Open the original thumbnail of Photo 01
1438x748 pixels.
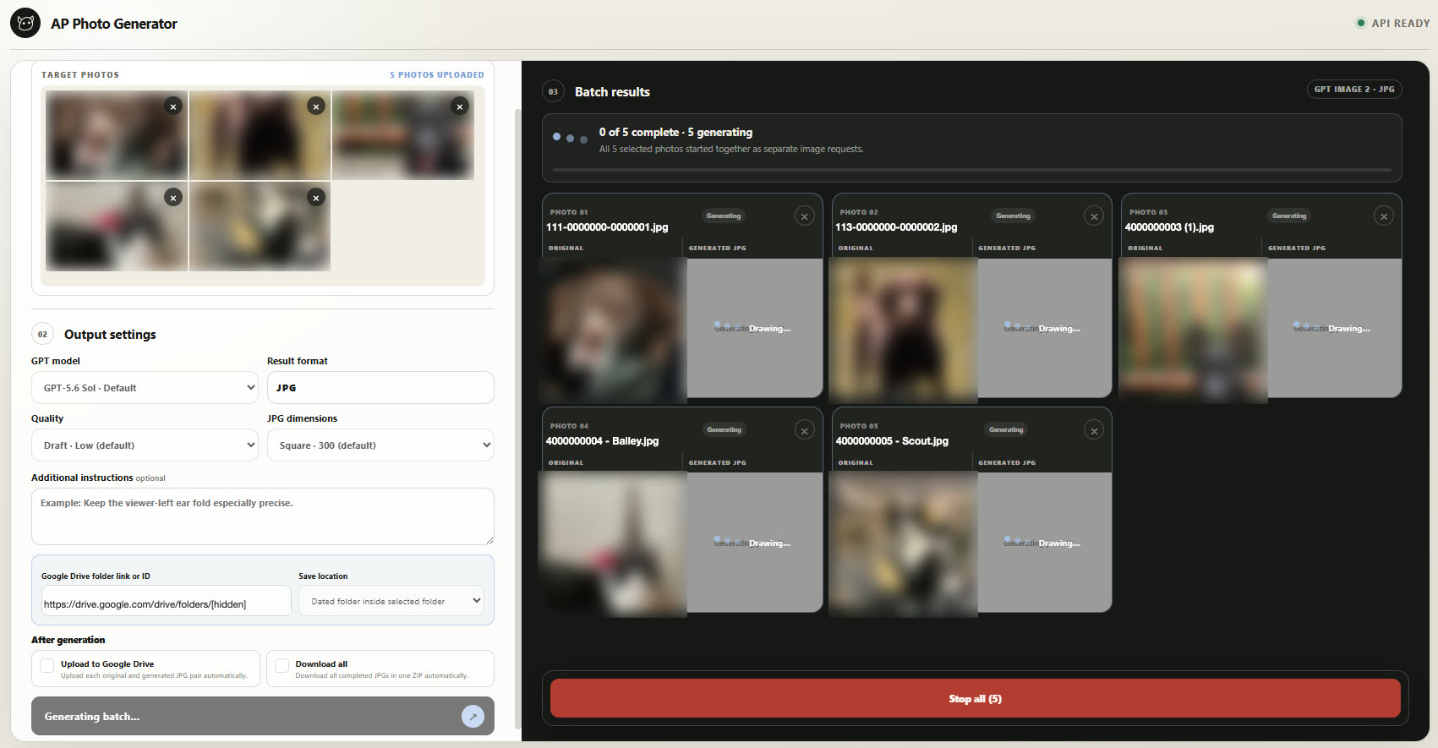613,330
